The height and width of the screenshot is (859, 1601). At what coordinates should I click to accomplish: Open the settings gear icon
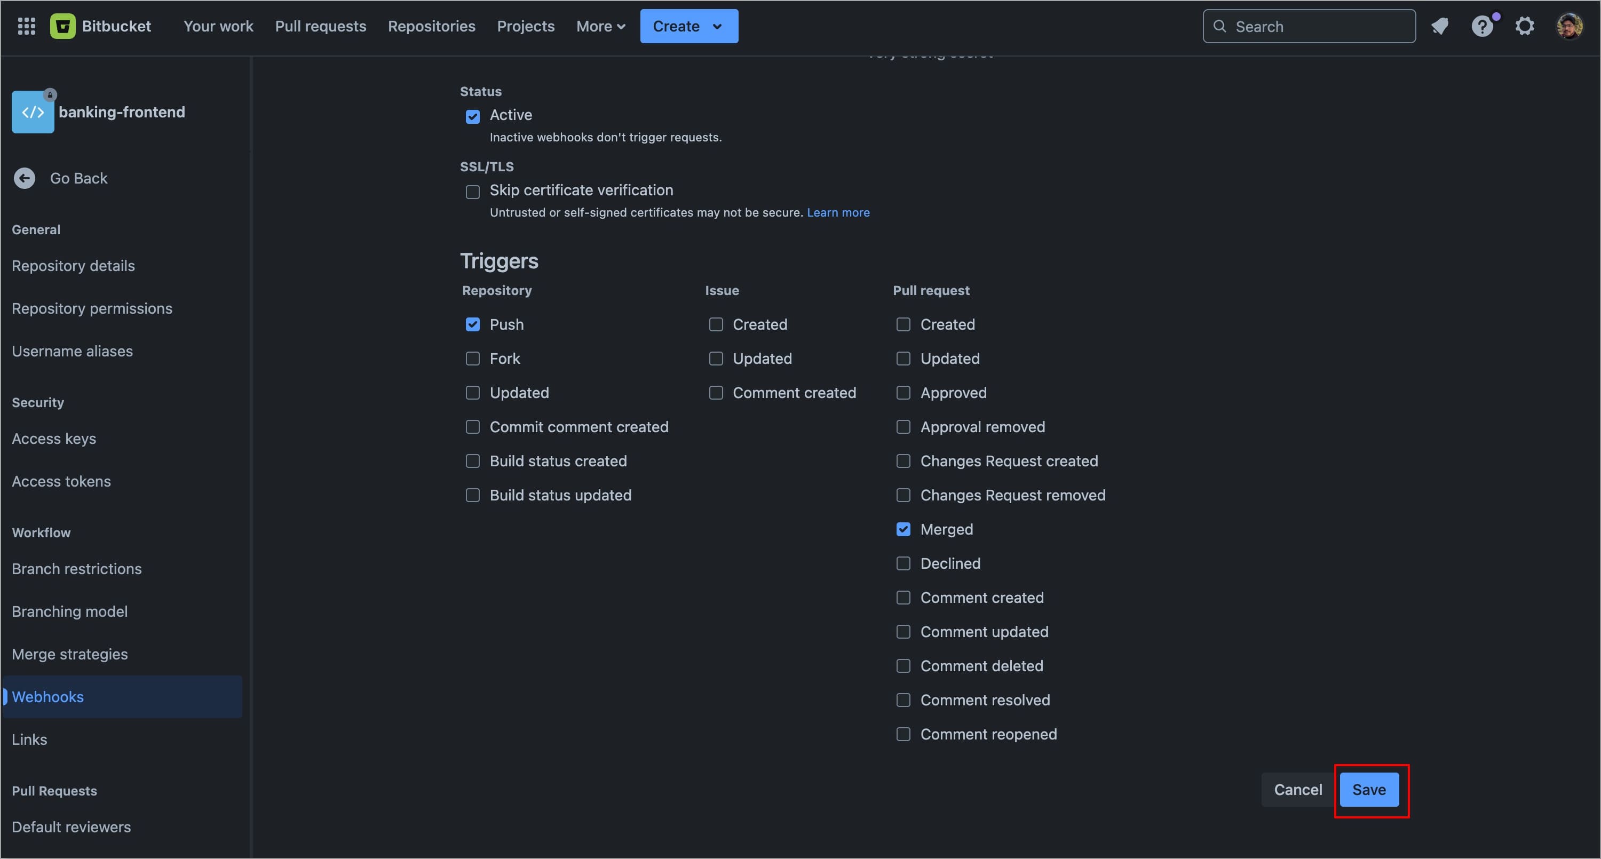pos(1525,26)
